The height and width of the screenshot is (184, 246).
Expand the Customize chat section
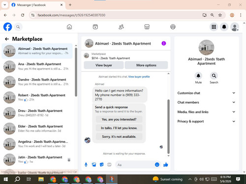click(x=206, y=93)
